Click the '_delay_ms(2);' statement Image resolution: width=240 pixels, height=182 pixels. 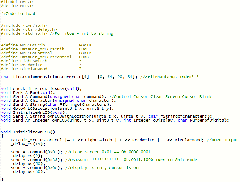pyautogui.click(x=27, y=156)
